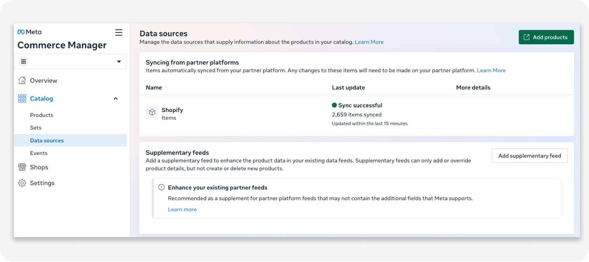Open Sets under Catalog
589x262 pixels.
coord(36,128)
